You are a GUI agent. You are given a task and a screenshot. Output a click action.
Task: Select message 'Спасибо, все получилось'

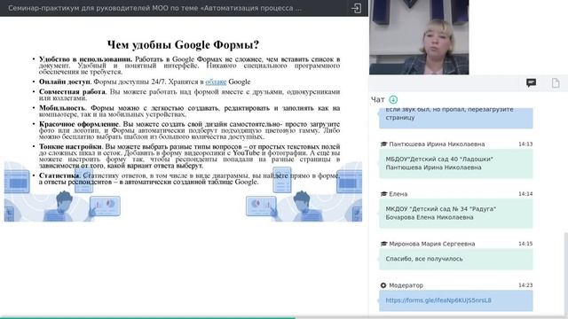tap(455, 259)
